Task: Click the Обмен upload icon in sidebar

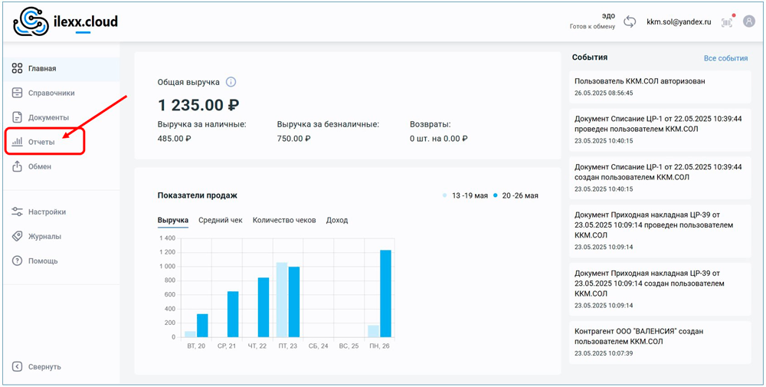Action: click(x=17, y=166)
